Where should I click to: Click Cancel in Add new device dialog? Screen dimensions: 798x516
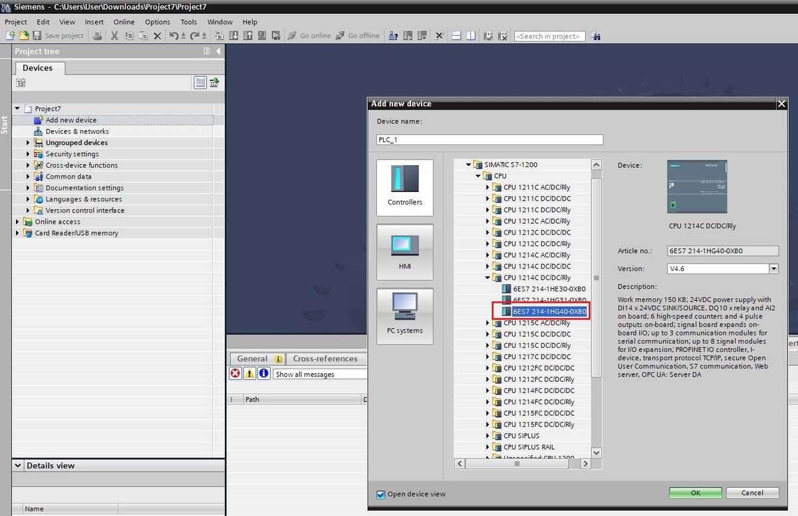752,493
